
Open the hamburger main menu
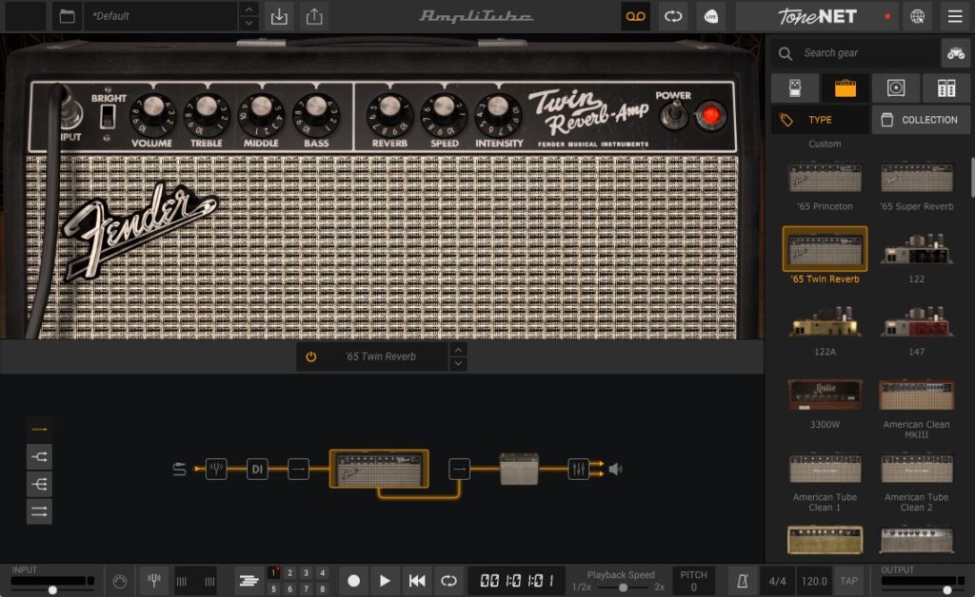pyautogui.click(x=955, y=16)
